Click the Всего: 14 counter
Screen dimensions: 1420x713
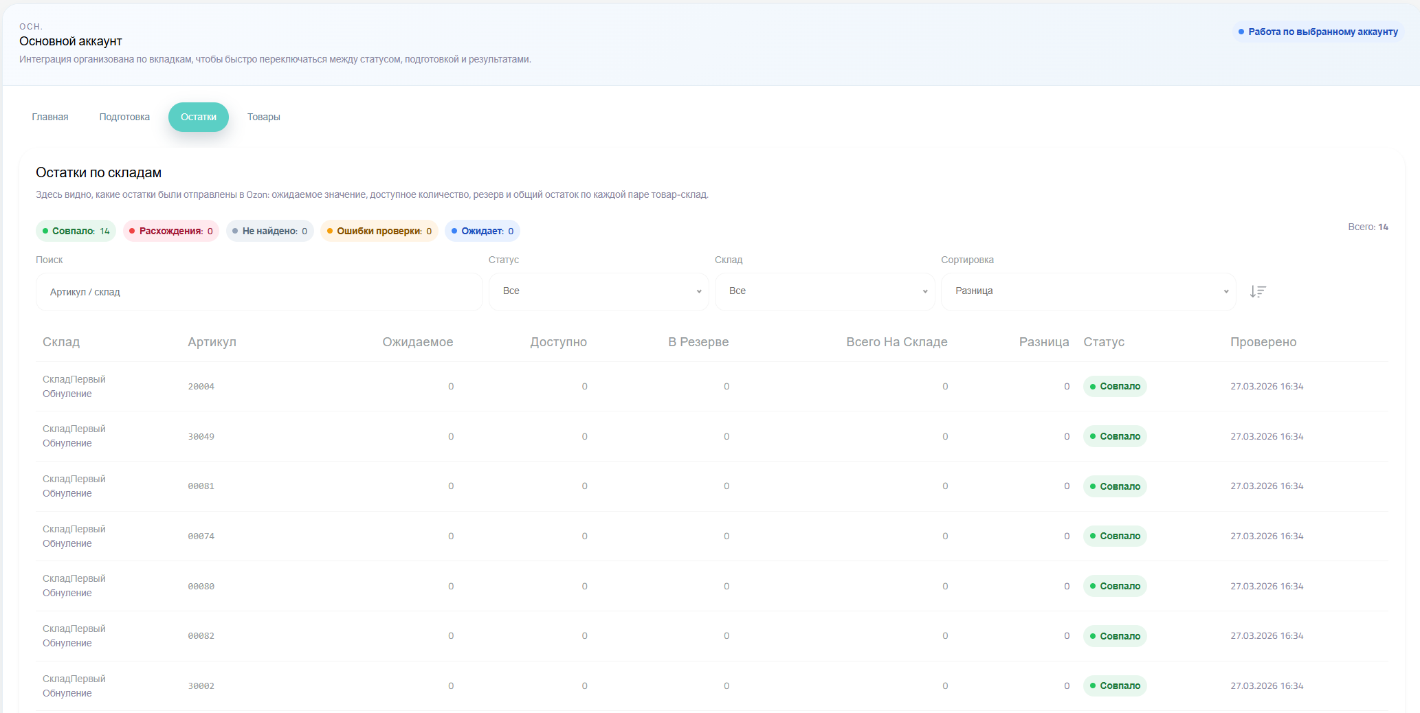click(1368, 227)
